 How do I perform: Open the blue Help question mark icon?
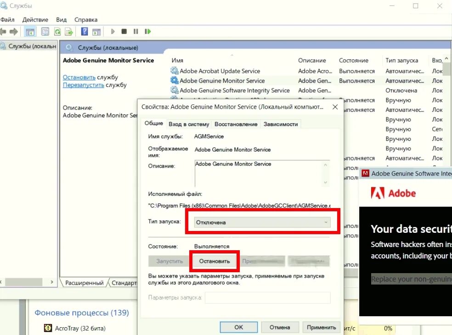(85, 31)
